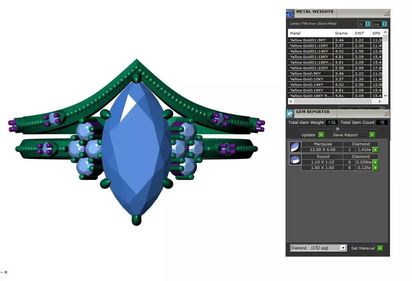Click the metal list scroll-up arrow
The image size is (412, 281).
(385, 32)
